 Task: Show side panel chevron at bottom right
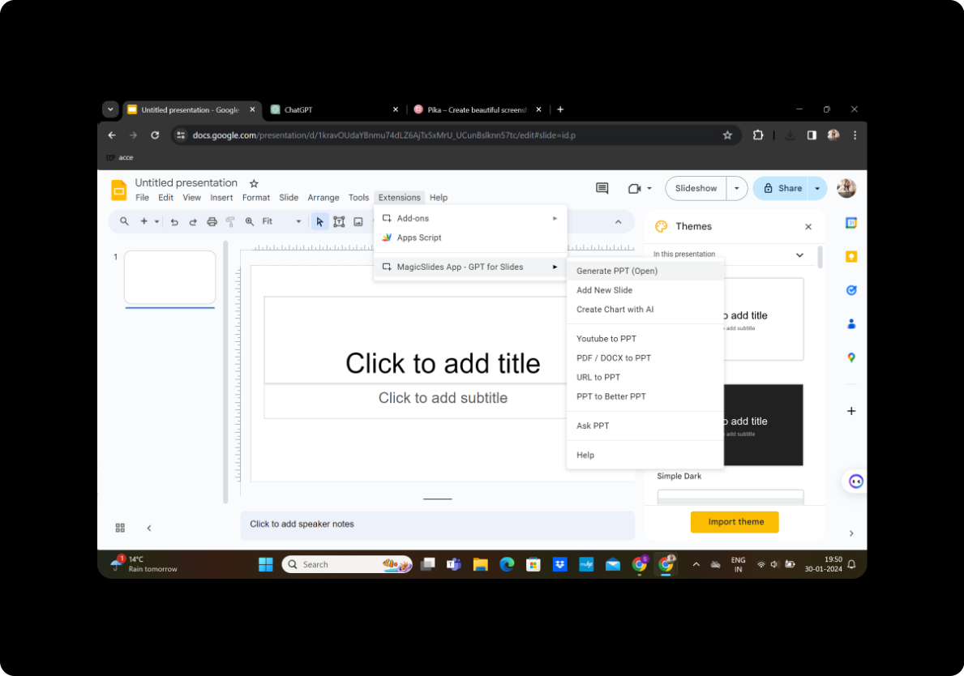tap(851, 533)
